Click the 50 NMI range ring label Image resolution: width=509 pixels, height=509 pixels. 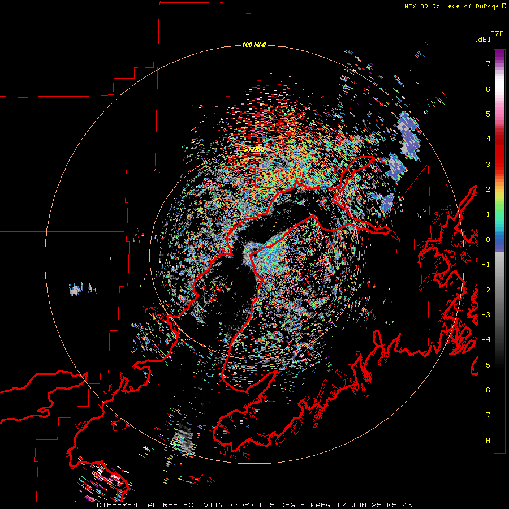[x=254, y=150]
